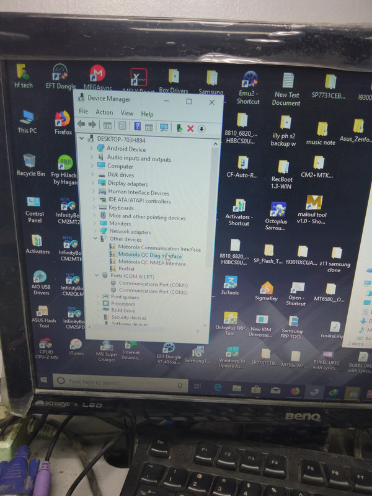Select the Print queues category
Image resolution: width=372 pixels, height=496 pixels.
(x=125, y=297)
